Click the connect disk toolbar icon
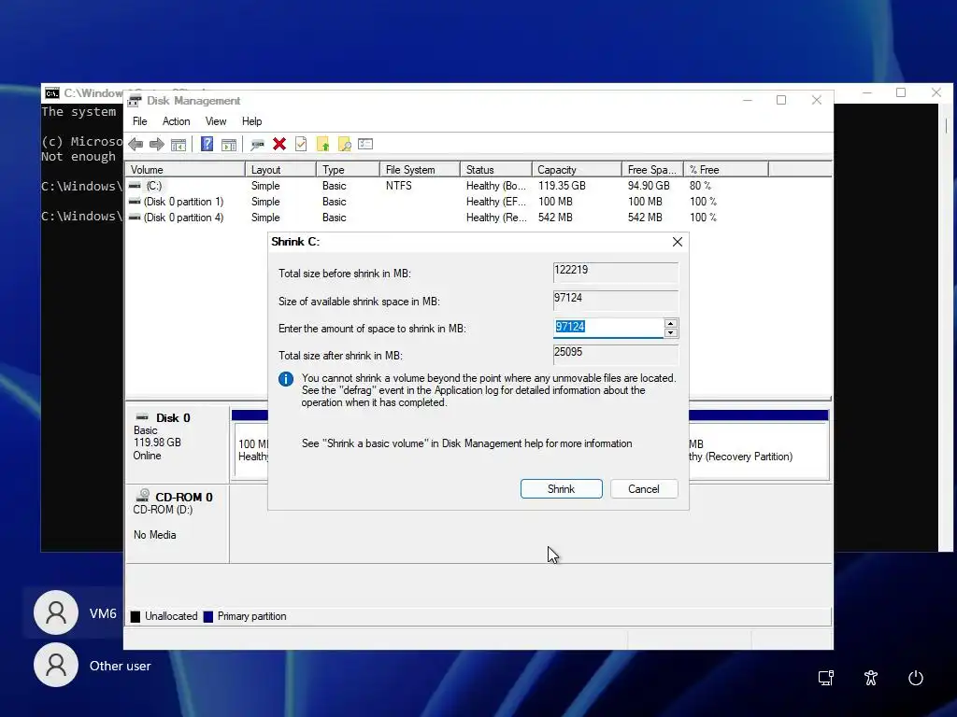 [258, 145]
